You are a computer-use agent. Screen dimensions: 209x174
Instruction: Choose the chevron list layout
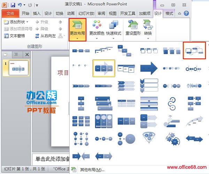tap(126, 86)
